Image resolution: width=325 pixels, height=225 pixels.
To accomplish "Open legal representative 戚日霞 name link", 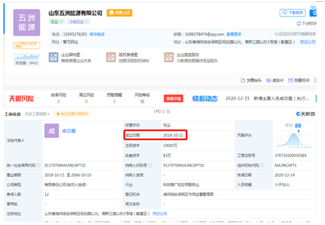I will pos(69,131).
